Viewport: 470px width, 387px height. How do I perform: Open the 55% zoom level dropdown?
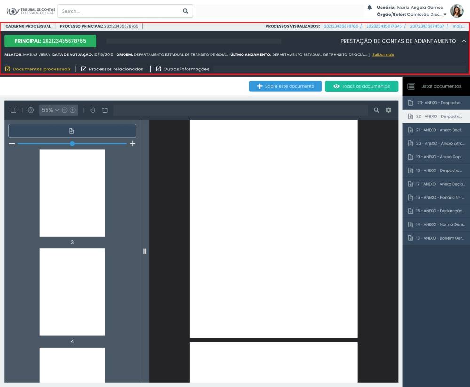50,110
